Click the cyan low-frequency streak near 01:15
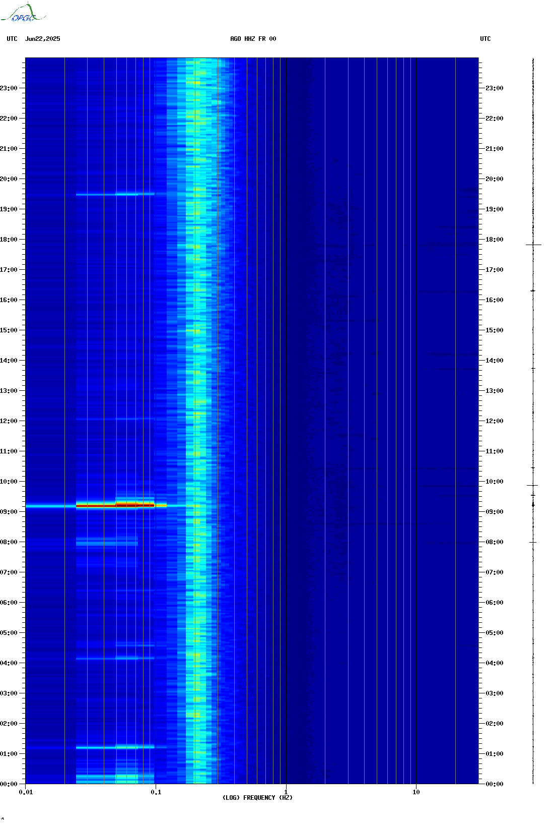This screenshot has height=824, width=555. (x=115, y=747)
